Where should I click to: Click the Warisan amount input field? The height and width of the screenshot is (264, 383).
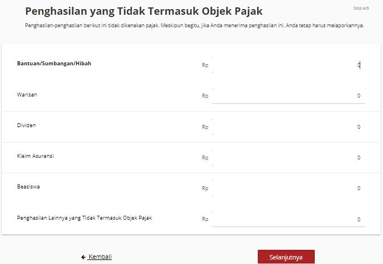pos(288,96)
